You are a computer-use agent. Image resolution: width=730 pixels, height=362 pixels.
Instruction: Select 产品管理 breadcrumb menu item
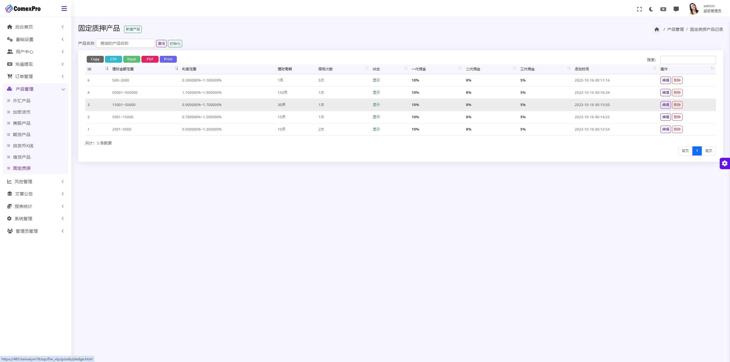coord(675,29)
